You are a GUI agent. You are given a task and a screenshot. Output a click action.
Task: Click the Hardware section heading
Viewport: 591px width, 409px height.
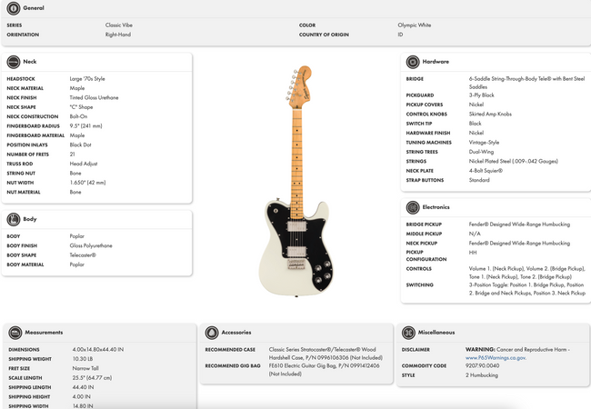coord(436,62)
